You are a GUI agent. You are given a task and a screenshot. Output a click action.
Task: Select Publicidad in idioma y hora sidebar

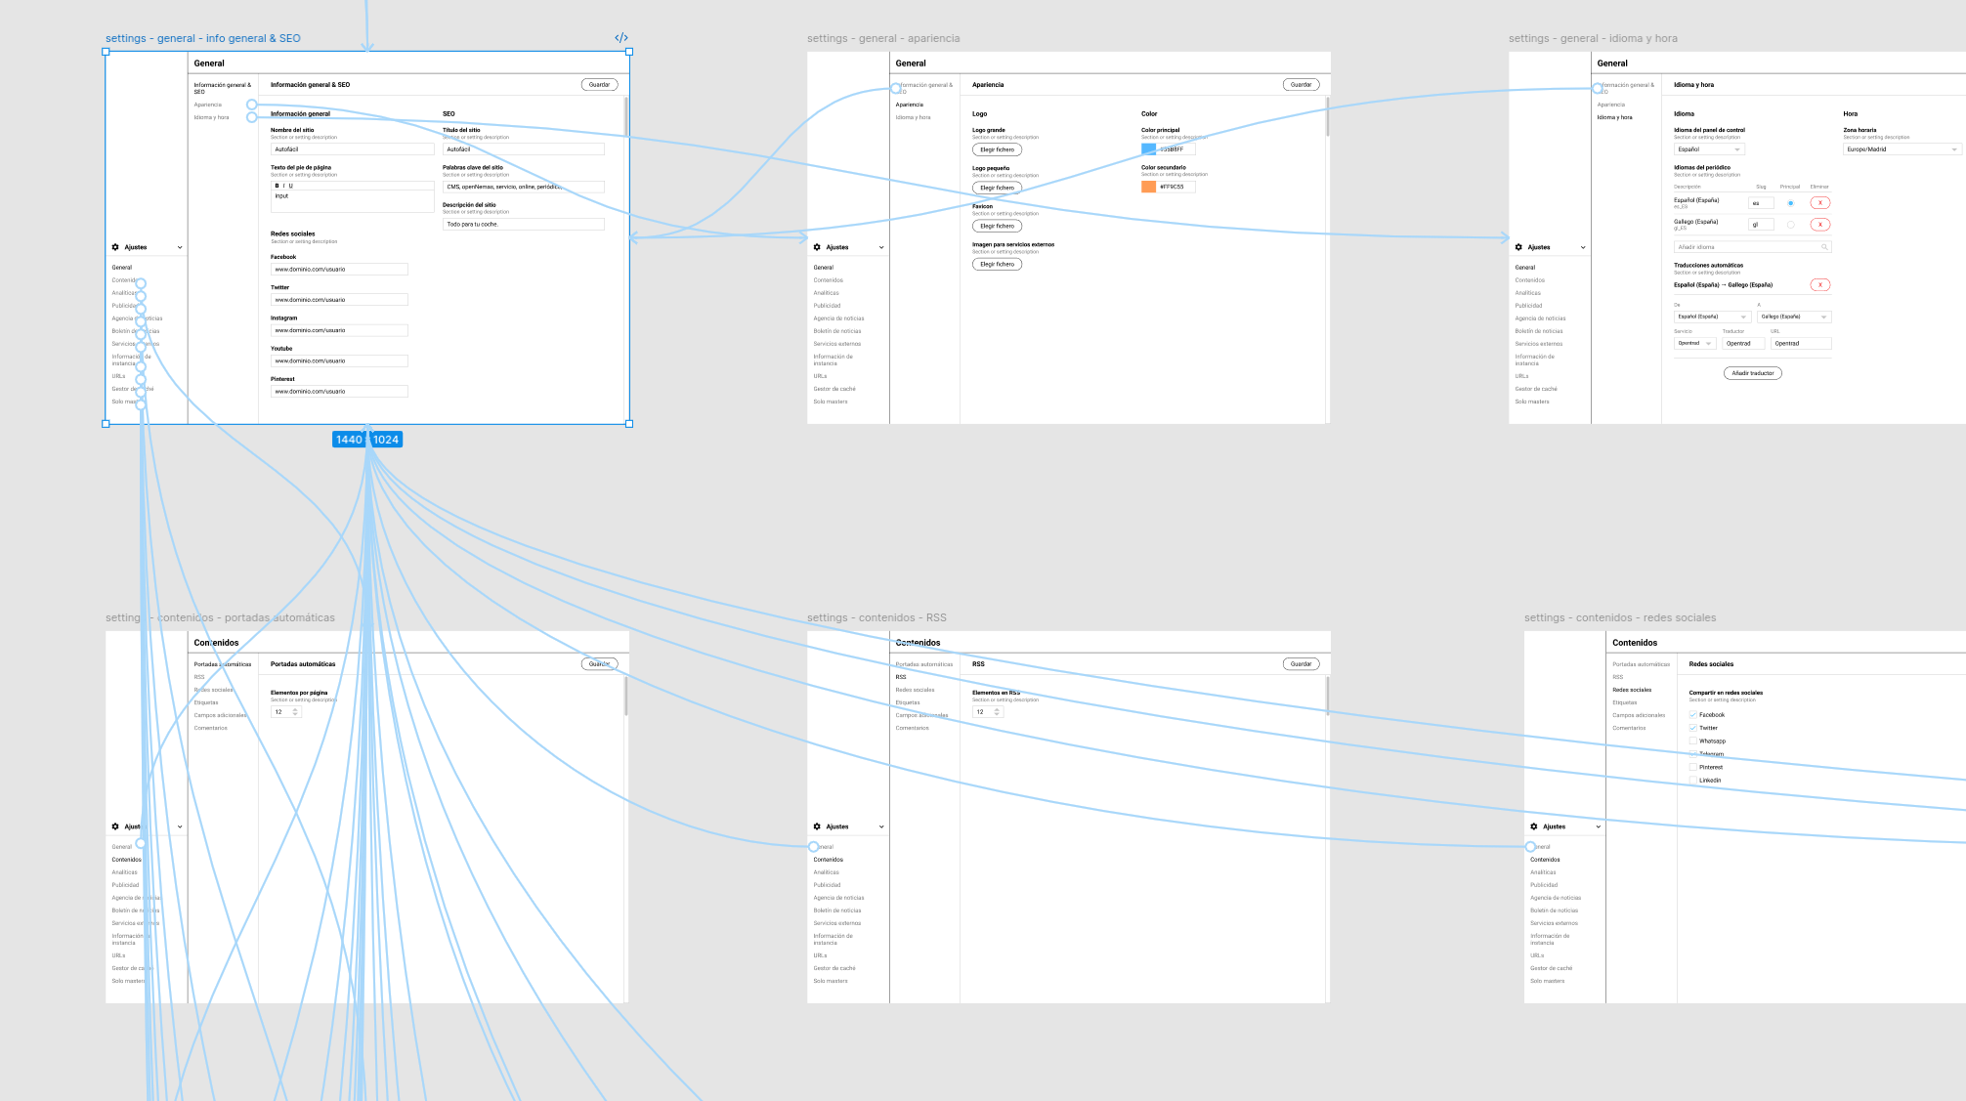[x=1528, y=306]
